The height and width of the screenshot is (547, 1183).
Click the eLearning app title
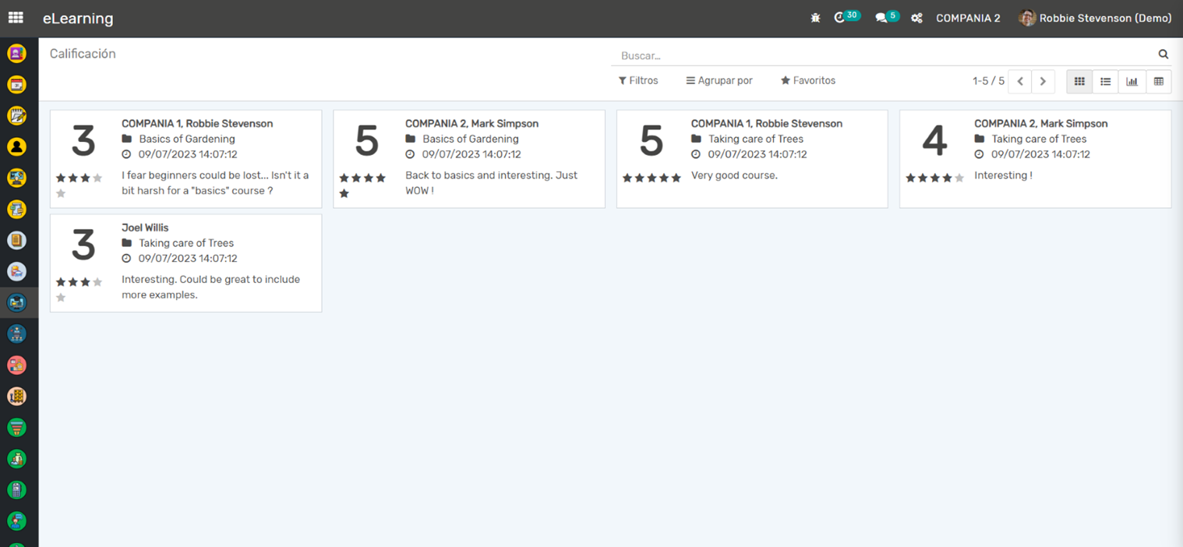tap(78, 18)
